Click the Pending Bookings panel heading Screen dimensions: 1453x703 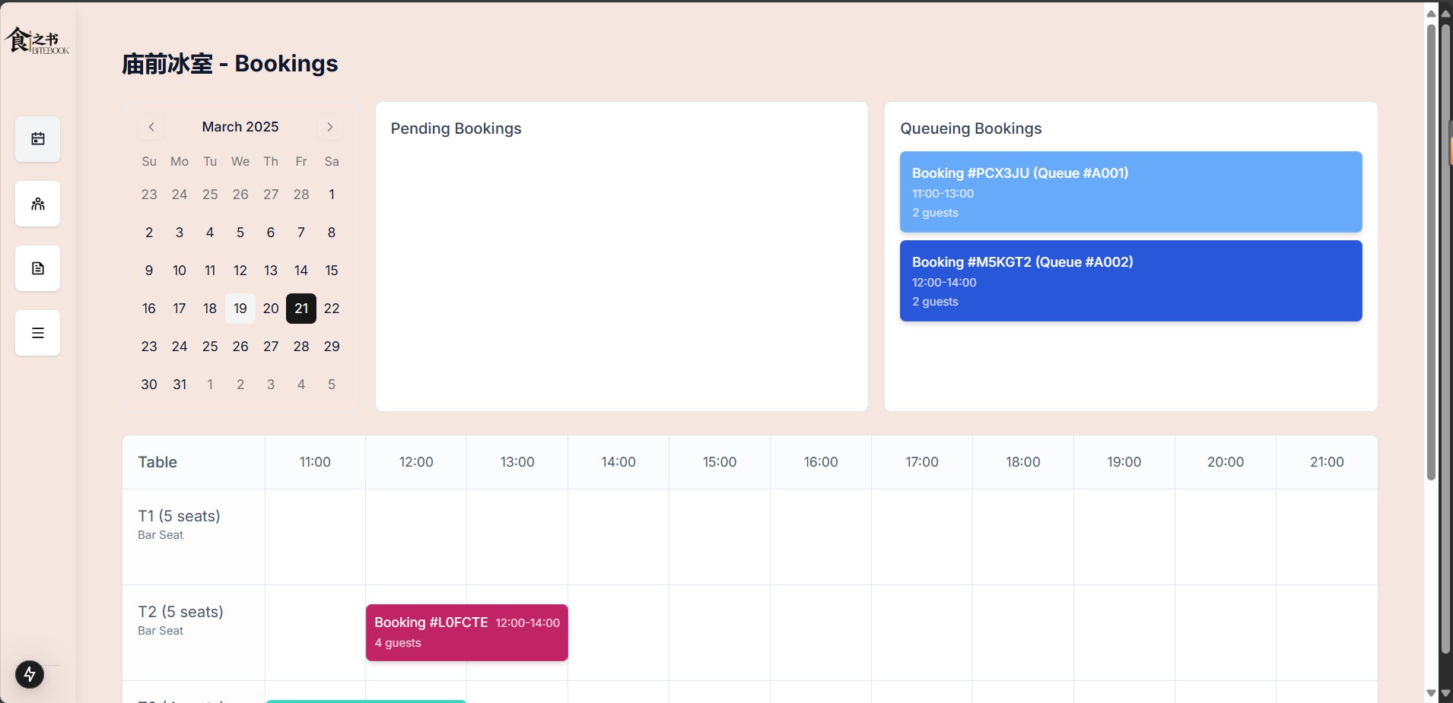(456, 128)
